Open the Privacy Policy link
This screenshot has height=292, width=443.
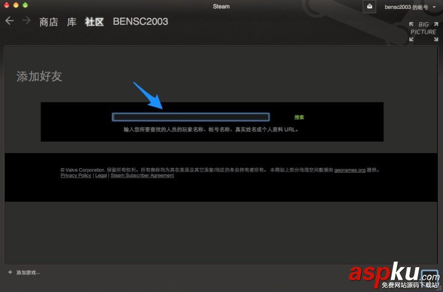[x=76, y=175]
